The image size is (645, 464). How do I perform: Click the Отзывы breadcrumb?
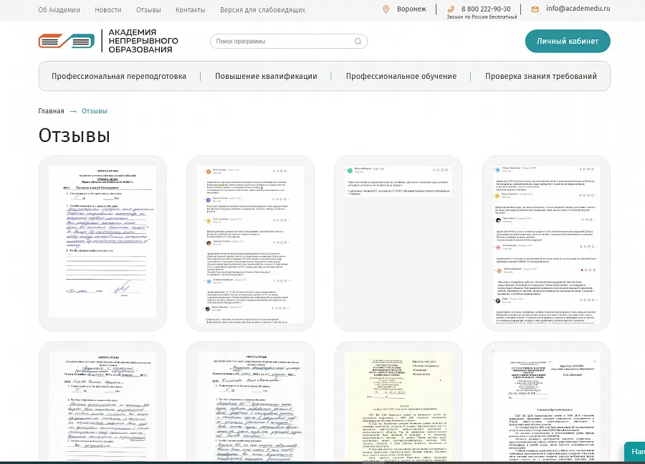tap(94, 111)
